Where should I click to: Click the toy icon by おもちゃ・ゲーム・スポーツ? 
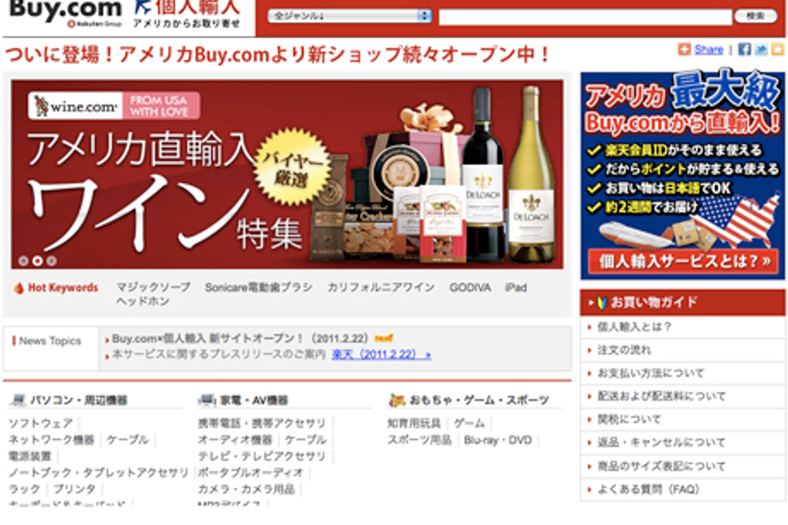pyautogui.click(x=396, y=400)
